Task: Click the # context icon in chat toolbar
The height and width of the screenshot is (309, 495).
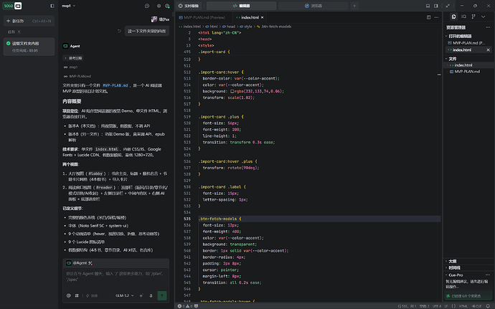Action: coord(77,296)
